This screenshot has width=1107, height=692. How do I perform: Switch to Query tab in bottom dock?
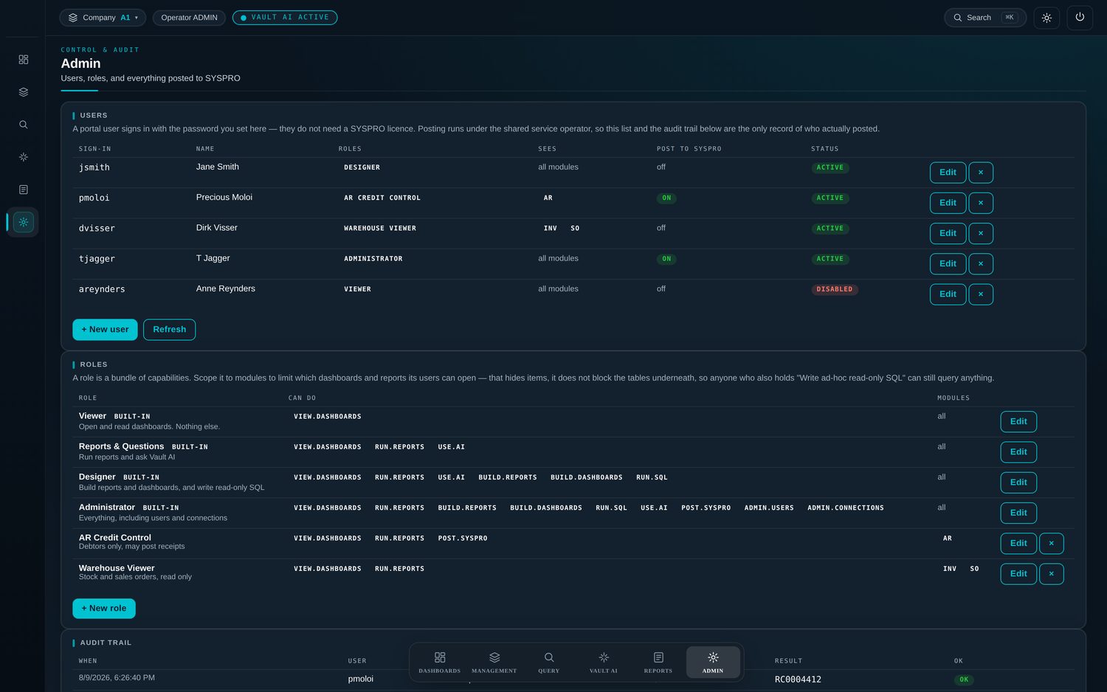549,662
